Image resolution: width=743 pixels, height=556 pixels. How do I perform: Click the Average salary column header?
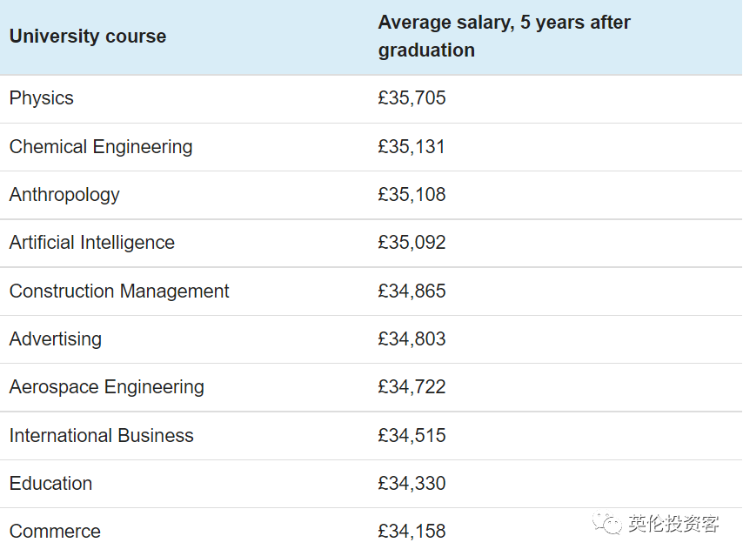click(x=504, y=37)
